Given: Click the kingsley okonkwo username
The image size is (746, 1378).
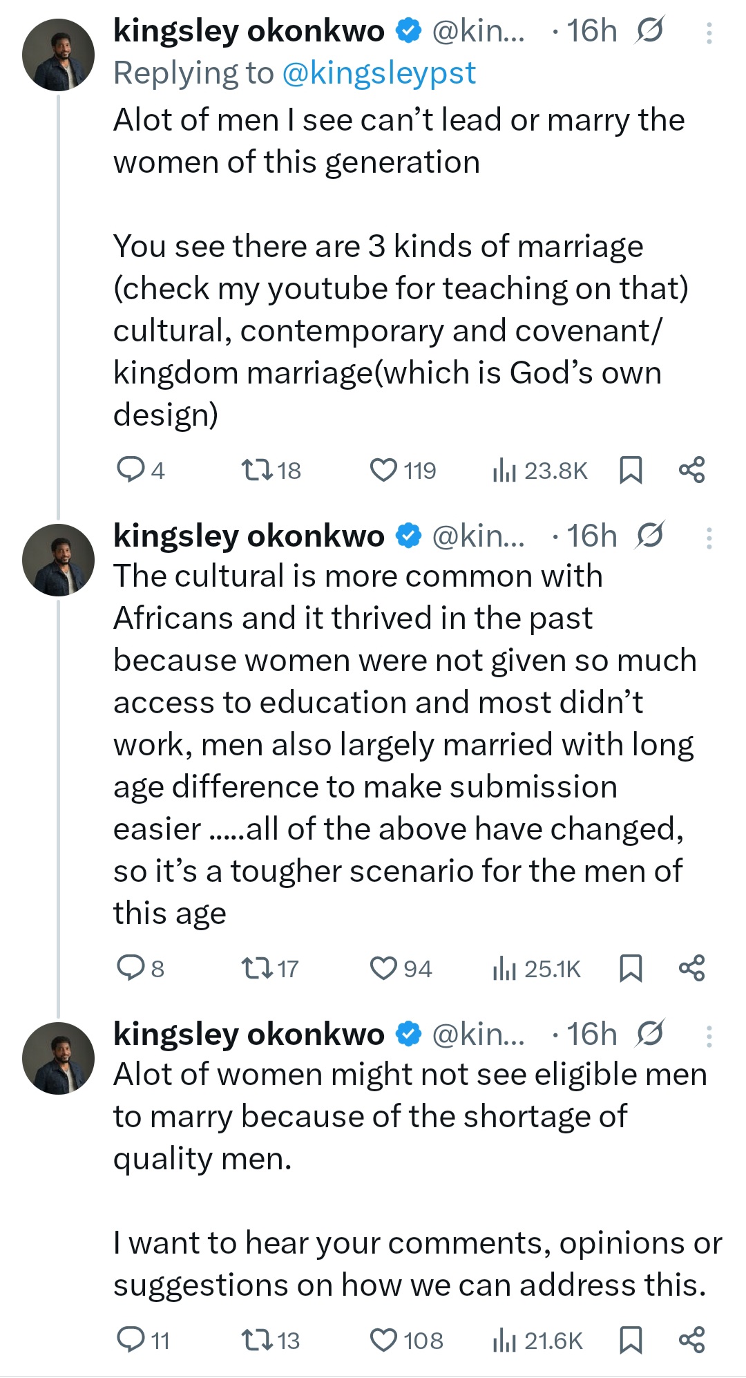Looking at the screenshot, I should (249, 30).
